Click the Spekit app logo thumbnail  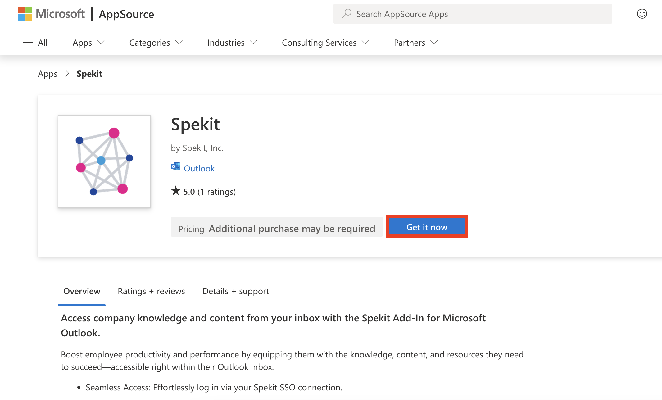point(104,161)
